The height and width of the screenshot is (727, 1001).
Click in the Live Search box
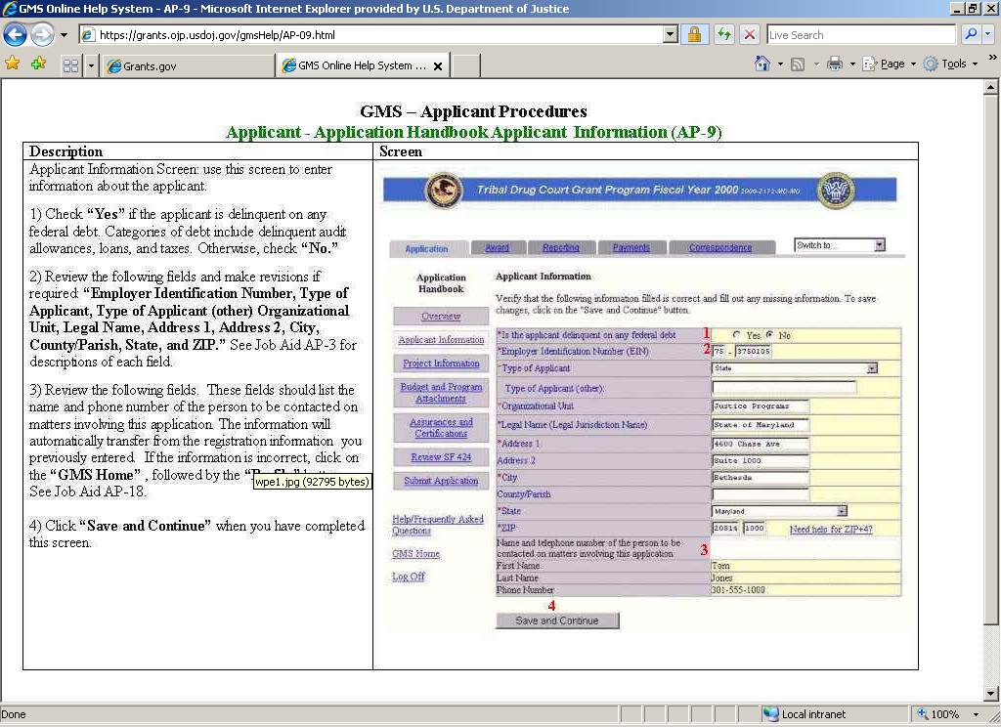point(860,34)
